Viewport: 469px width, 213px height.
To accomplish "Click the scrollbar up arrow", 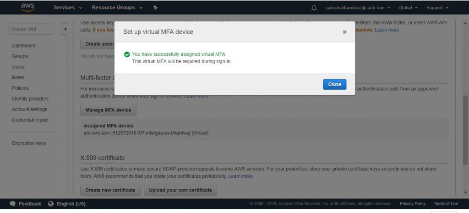I will pos(465,23).
